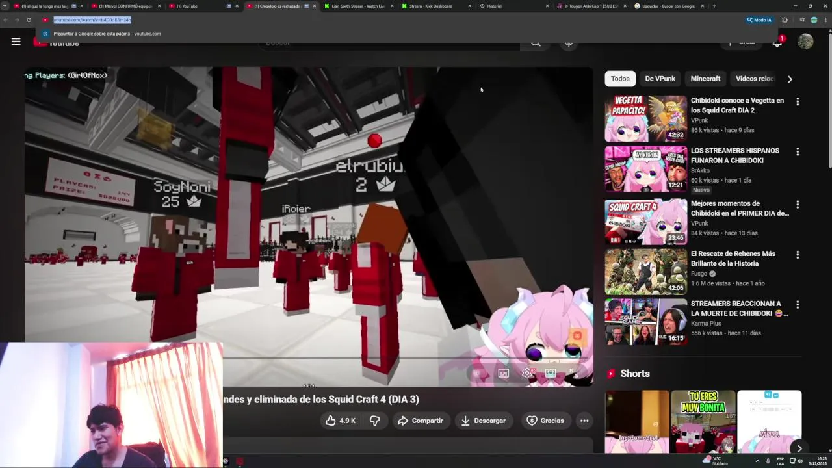The height and width of the screenshot is (468, 832).
Task: Toggle the autoplay switch in player
Action: tap(478, 373)
